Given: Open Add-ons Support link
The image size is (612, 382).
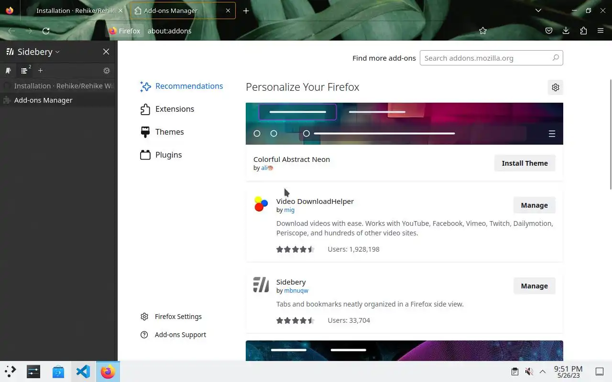Looking at the screenshot, I should tap(173, 335).
